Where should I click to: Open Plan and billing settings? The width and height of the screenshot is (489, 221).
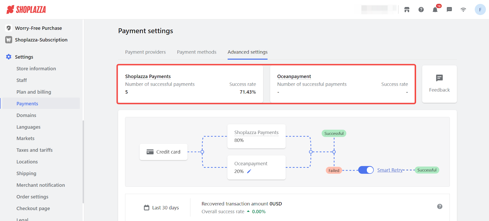coord(34,92)
